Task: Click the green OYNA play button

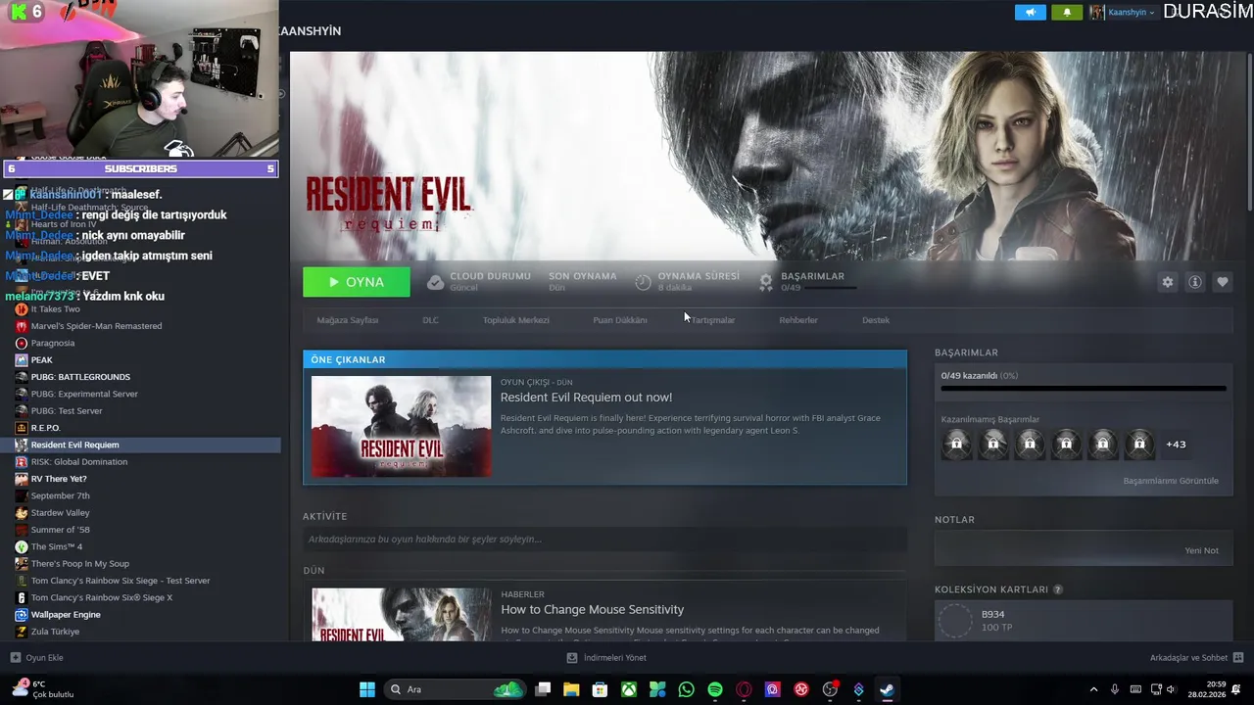Action: click(x=357, y=282)
